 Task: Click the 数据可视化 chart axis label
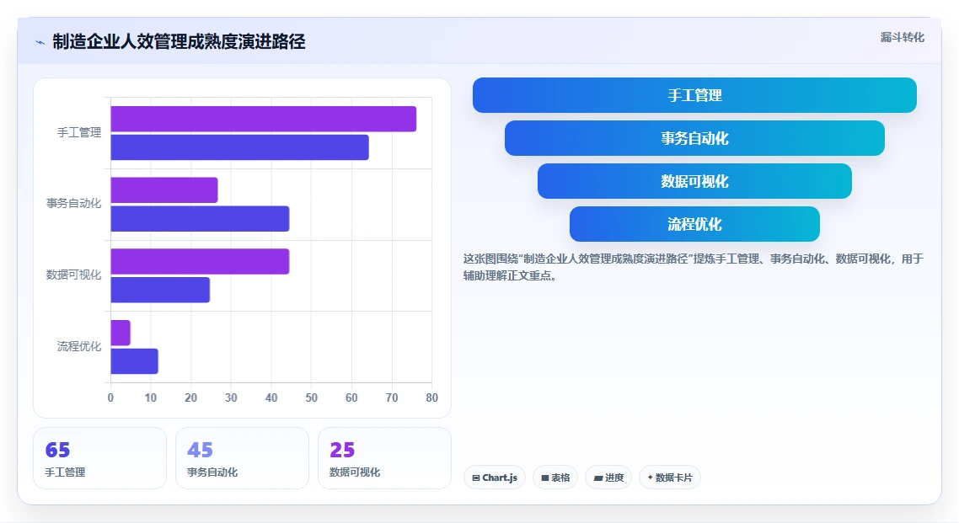pyautogui.click(x=74, y=275)
